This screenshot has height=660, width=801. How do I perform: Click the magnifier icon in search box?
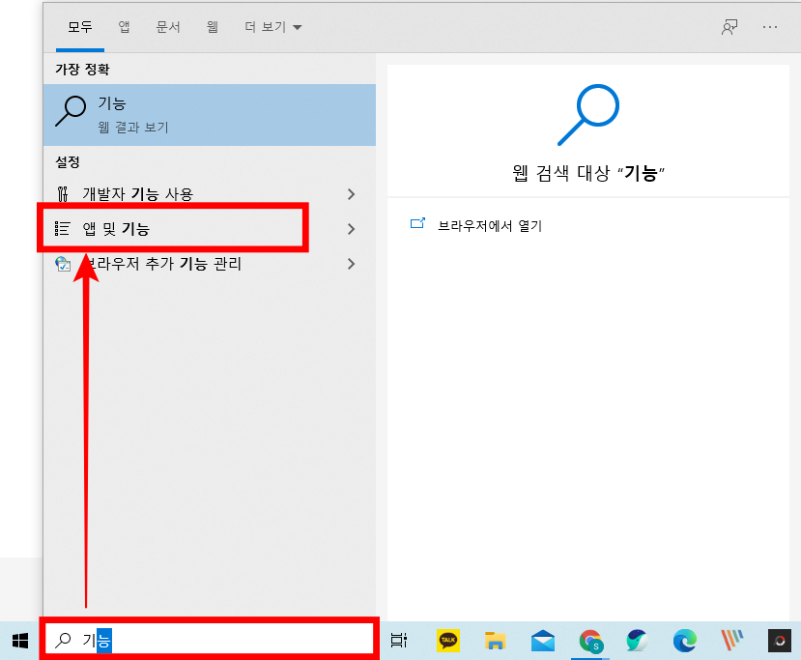tap(64, 640)
